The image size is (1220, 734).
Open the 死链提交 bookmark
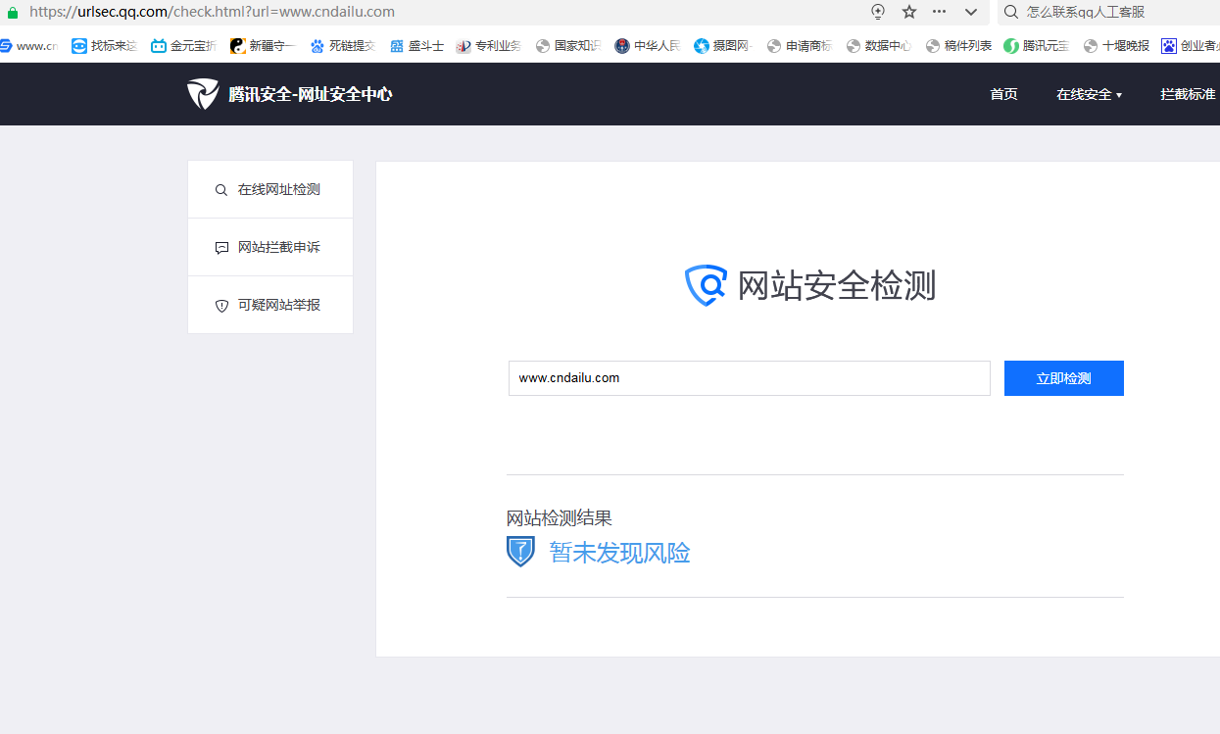[x=342, y=45]
